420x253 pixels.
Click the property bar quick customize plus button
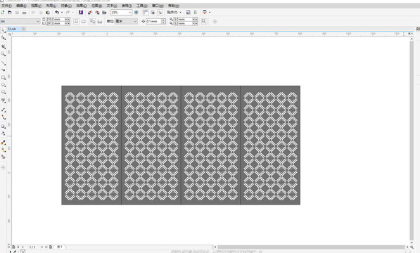215,21
